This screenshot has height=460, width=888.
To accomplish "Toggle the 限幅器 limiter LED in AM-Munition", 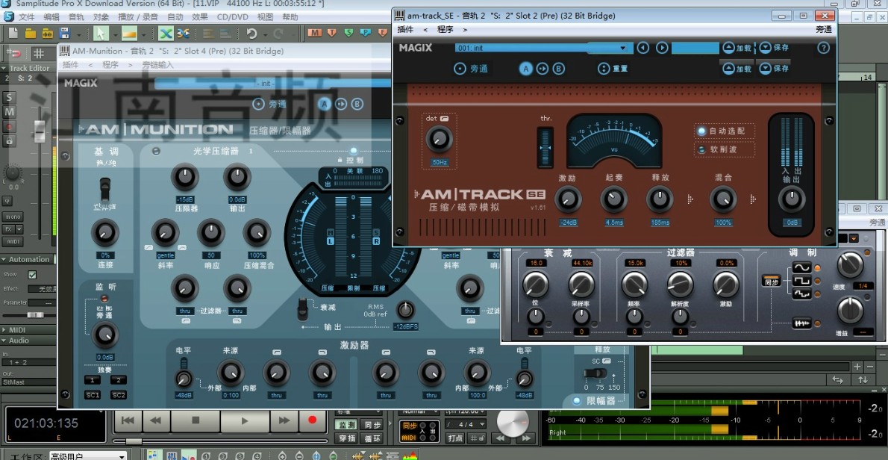I will [x=577, y=401].
